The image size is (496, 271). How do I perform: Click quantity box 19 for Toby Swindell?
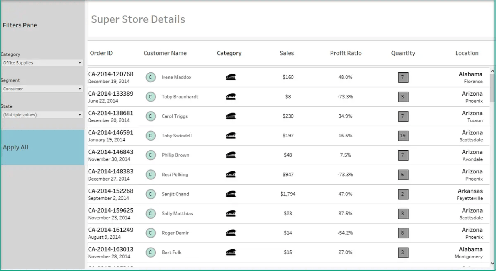(x=403, y=136)
